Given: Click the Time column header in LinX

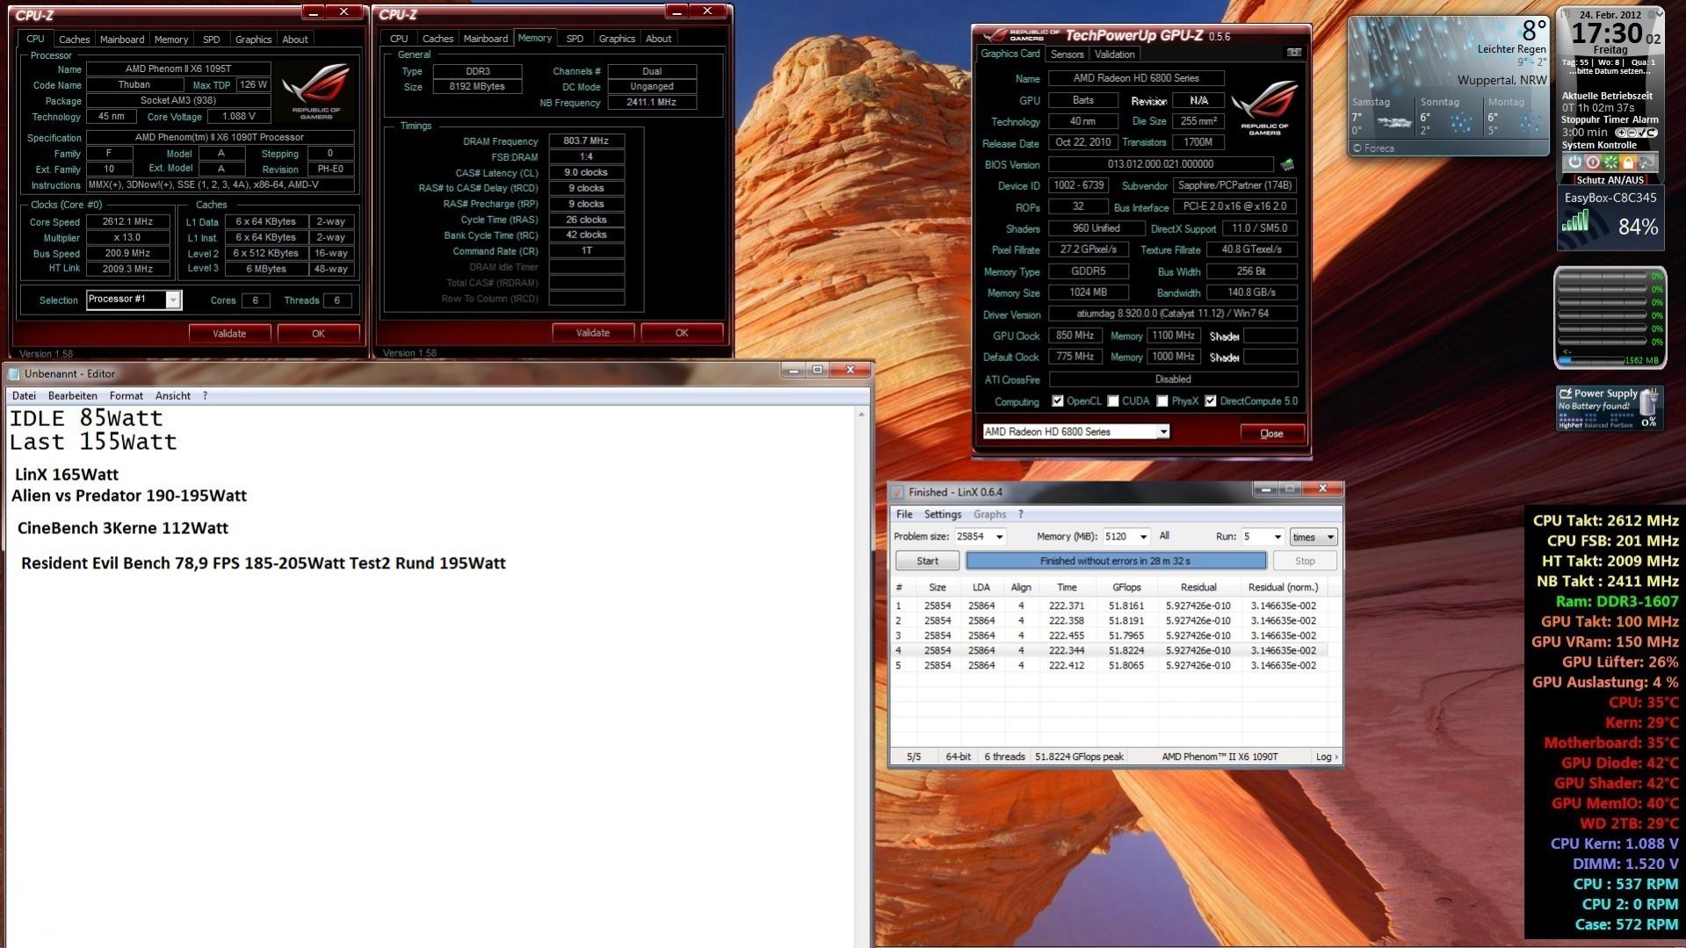Looking at the screenshot, I should (1067, 588).
